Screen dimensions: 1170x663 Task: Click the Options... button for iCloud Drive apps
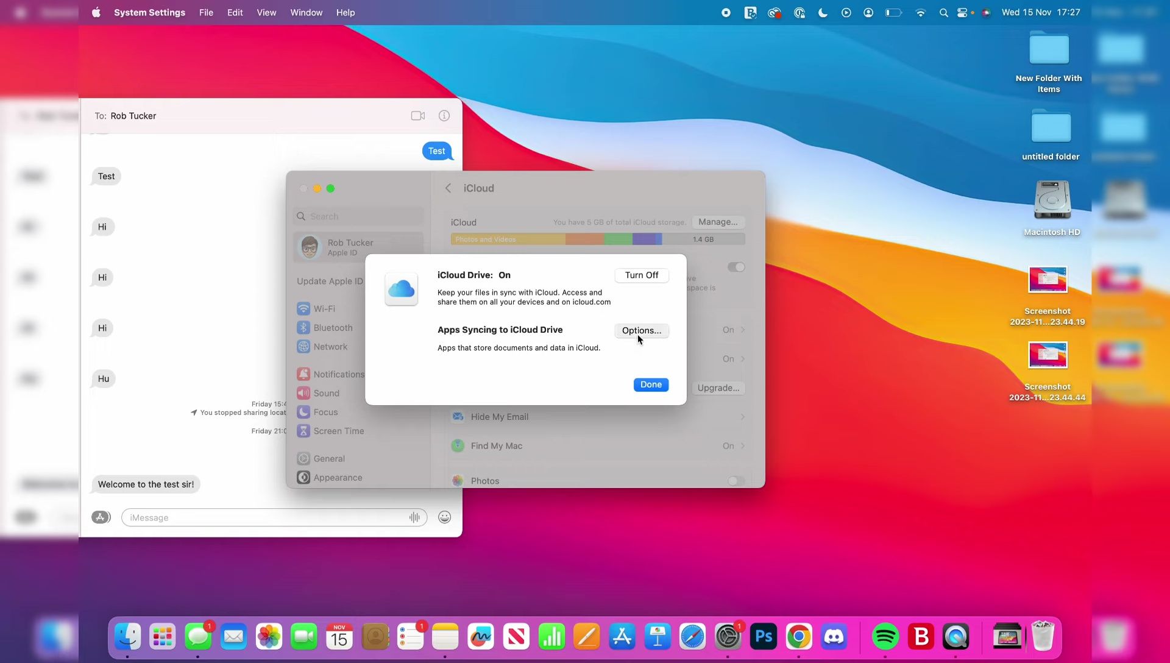[x=641, y=330]
